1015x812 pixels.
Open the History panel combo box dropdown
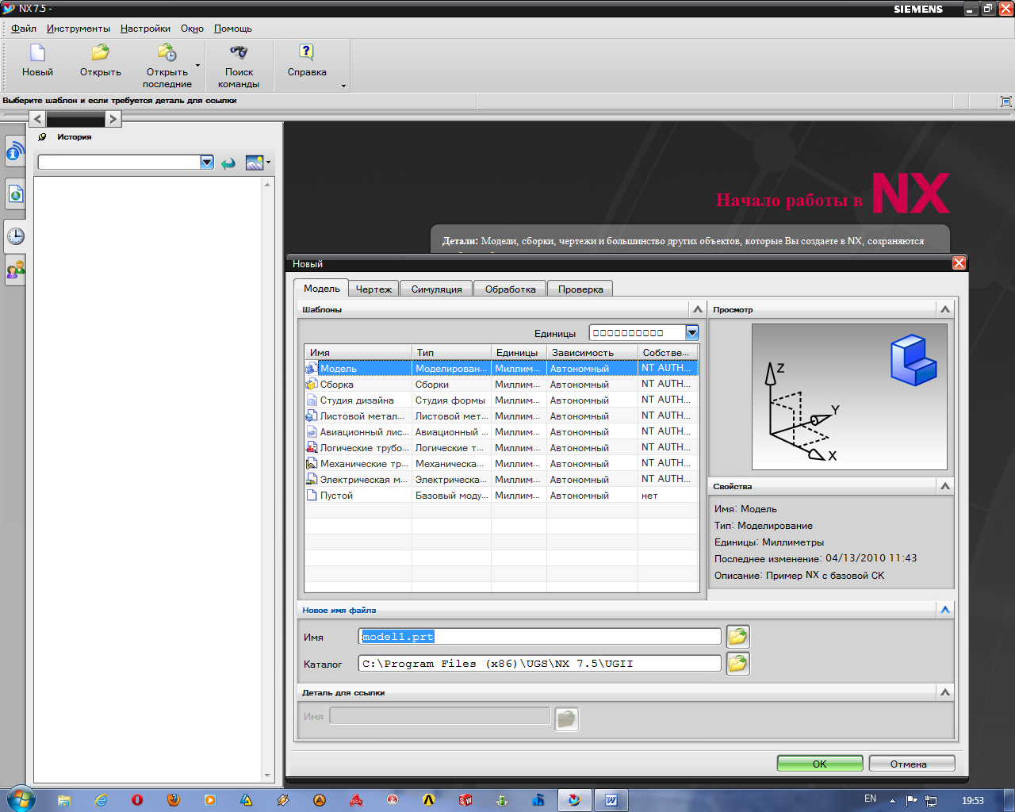pyautogui.click(x=207, y=162)
